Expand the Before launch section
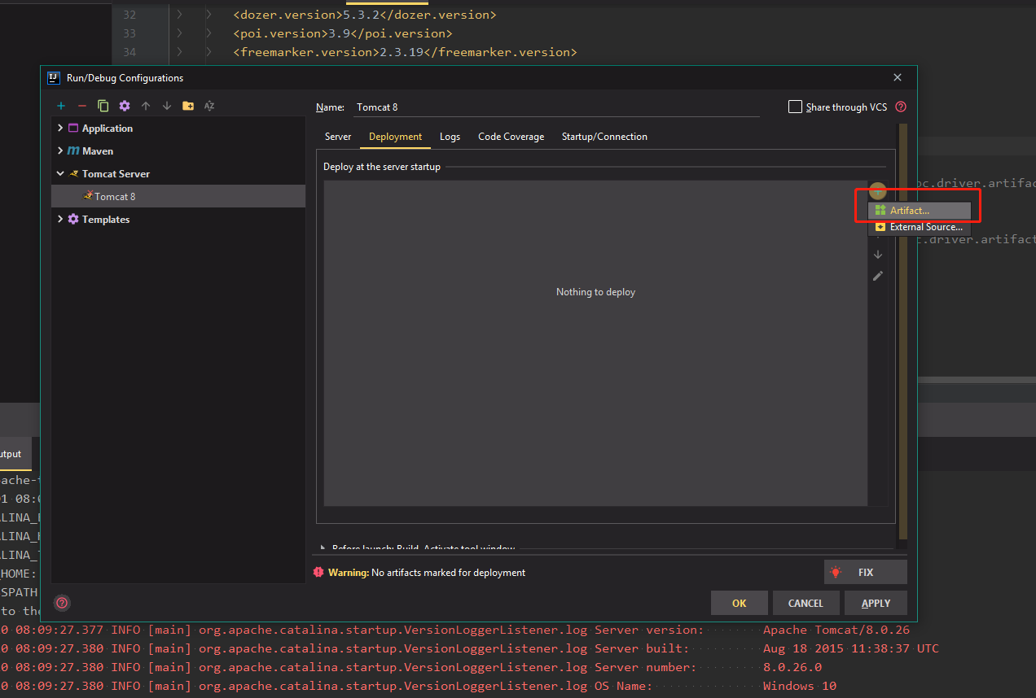Screen dimensions: 1036x698 pyautogui.click(x=323, y=549)
